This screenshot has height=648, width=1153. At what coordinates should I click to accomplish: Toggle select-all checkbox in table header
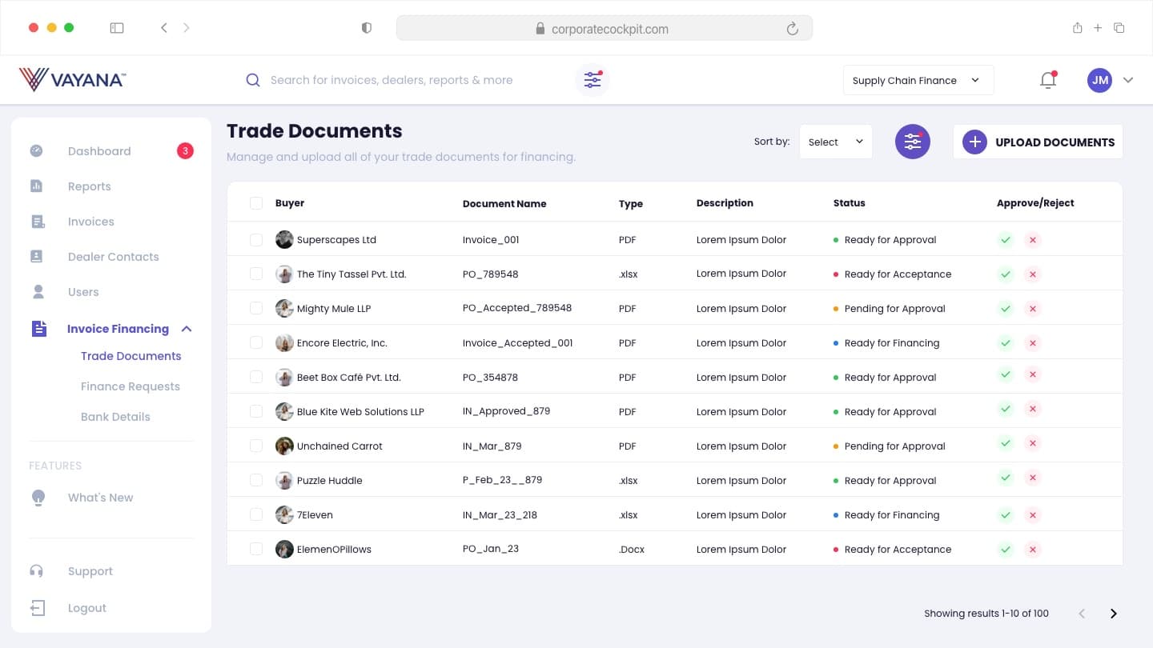coord(256,203)
